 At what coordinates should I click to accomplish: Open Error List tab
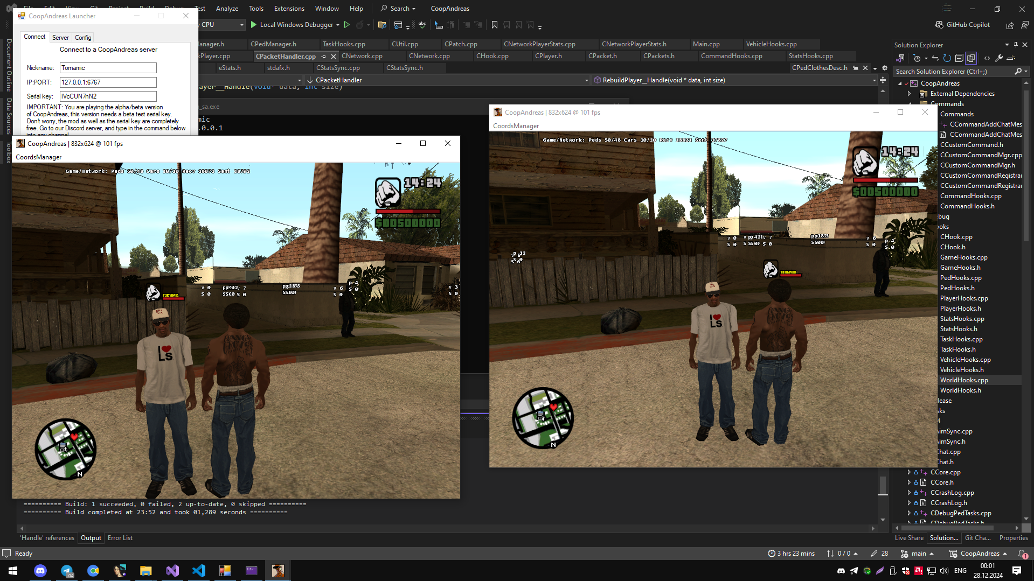[120, 538]
